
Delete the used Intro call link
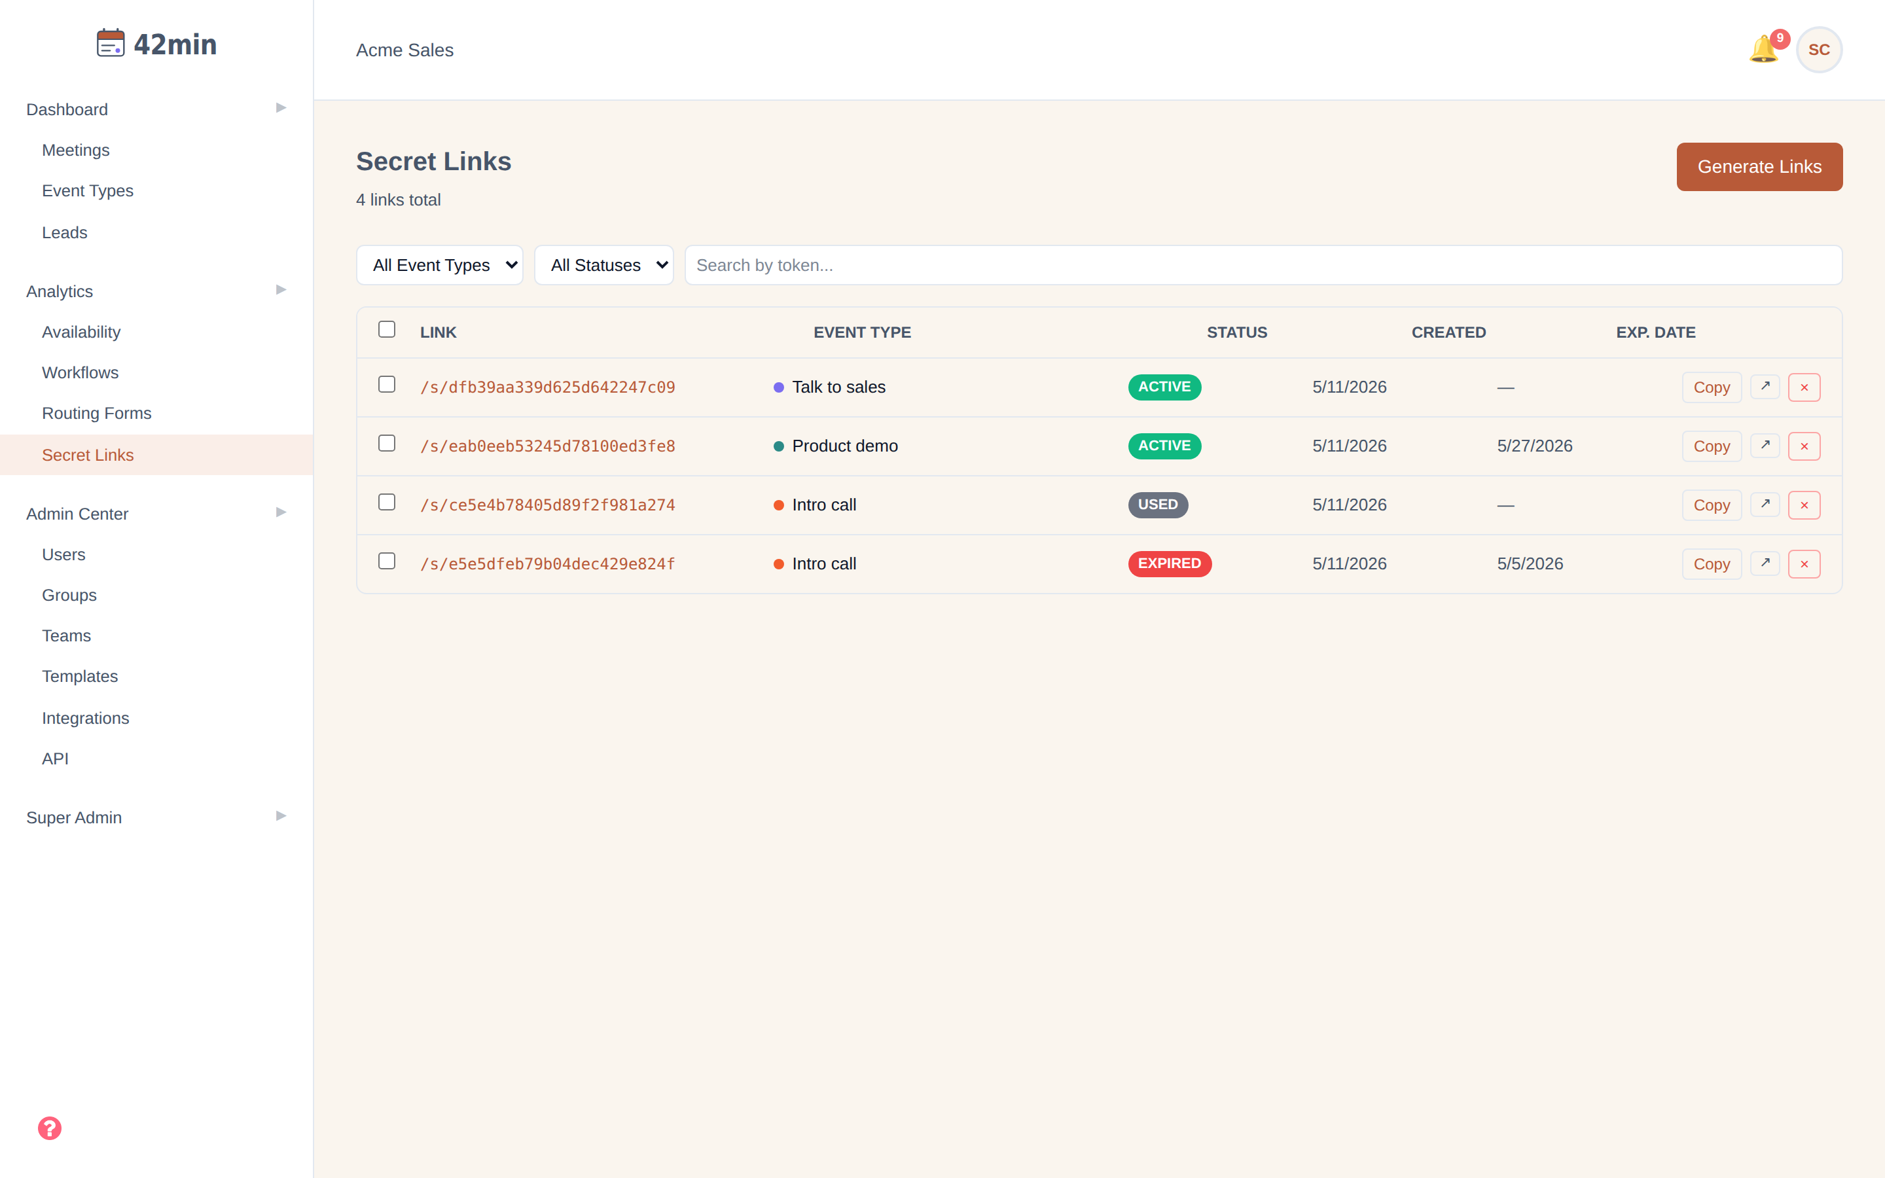pos(1804,505)
